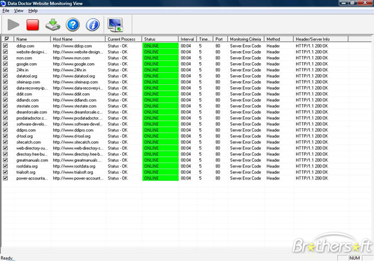Uncheck the ddisp.com row checkbox

tap(5, 46)
